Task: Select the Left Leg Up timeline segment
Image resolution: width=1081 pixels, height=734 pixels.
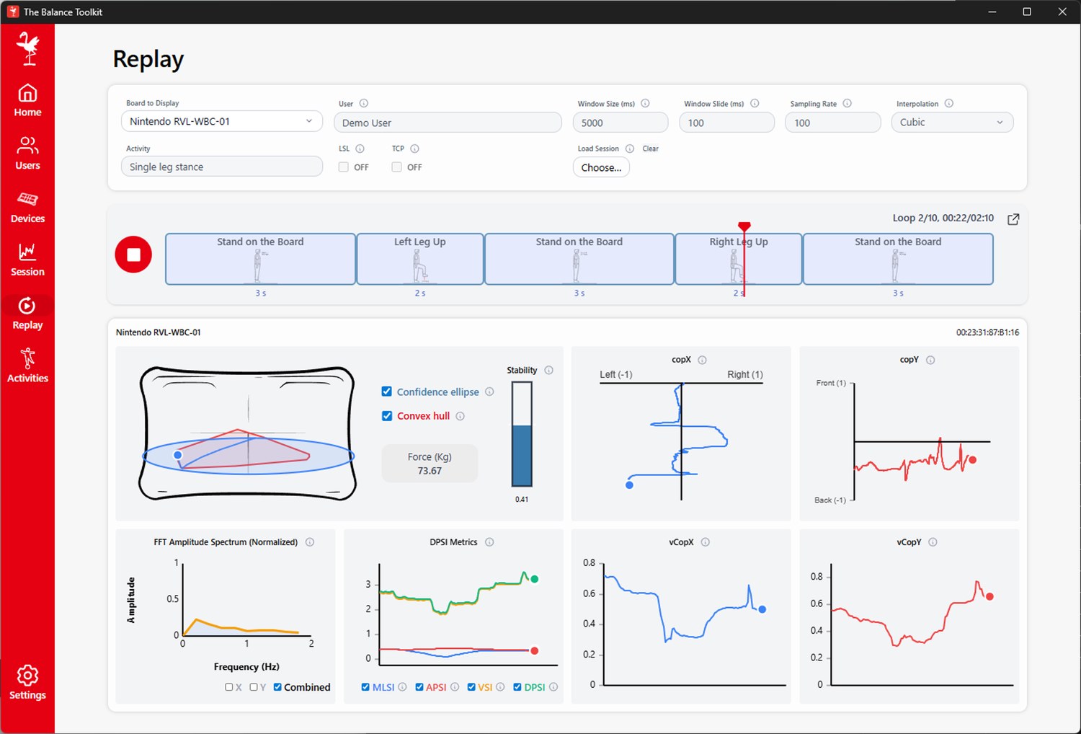Action: 420,259
